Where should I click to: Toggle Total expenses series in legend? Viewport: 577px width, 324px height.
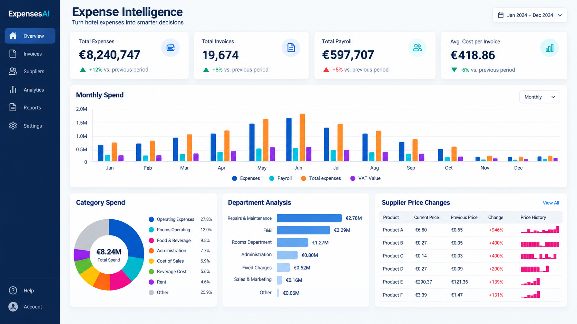321,178
